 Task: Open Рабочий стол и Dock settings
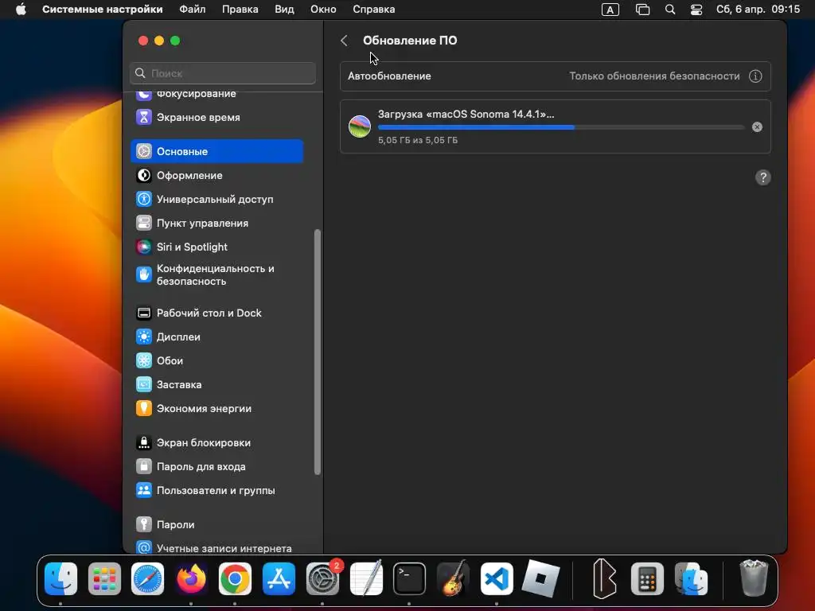[216, 313]
